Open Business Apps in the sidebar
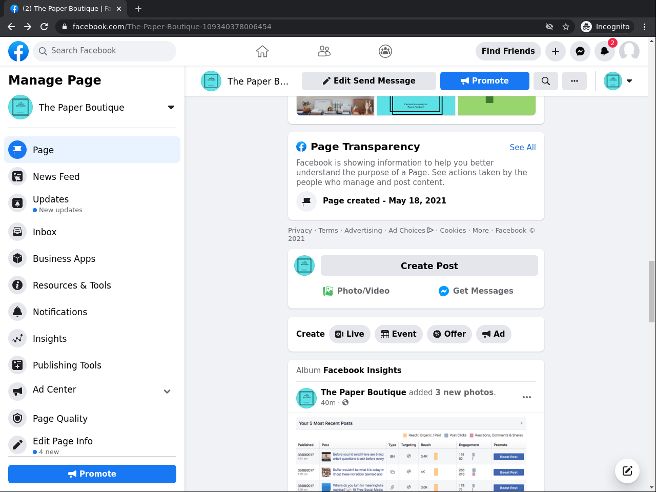Viewport: 656px width, 492px height. (92, 258)
